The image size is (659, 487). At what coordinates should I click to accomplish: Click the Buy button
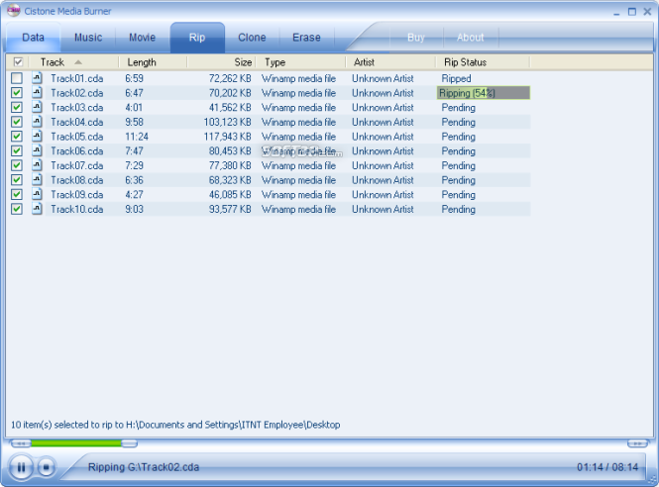[416, 38]
